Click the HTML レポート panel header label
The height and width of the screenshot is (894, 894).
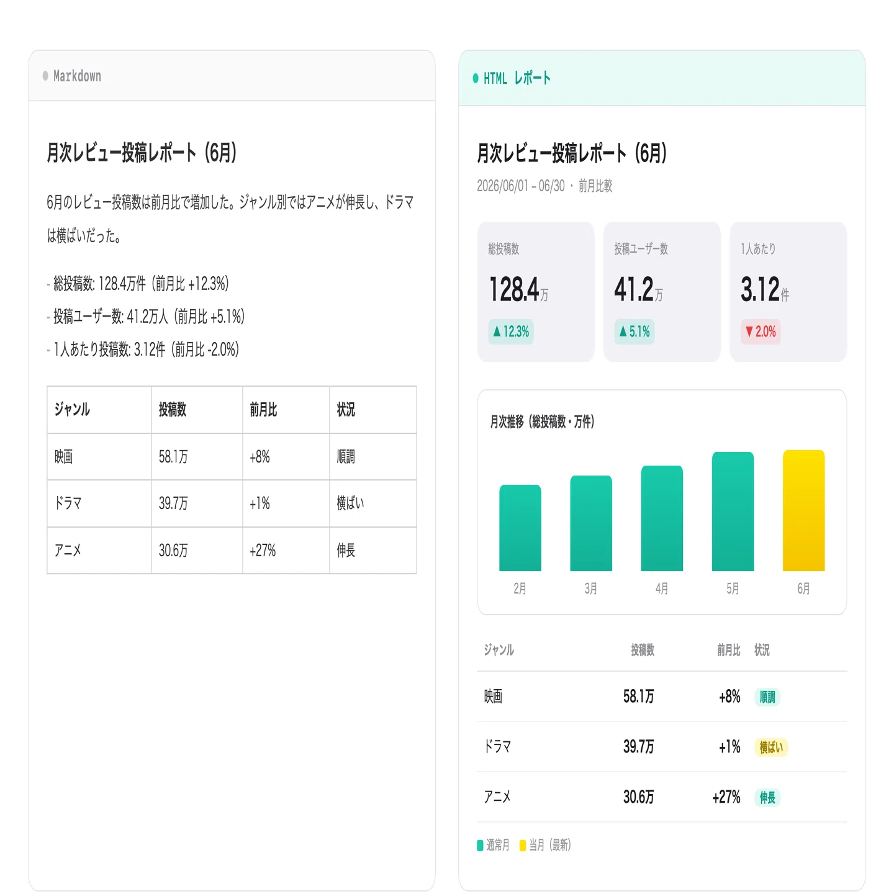point(517,78)
